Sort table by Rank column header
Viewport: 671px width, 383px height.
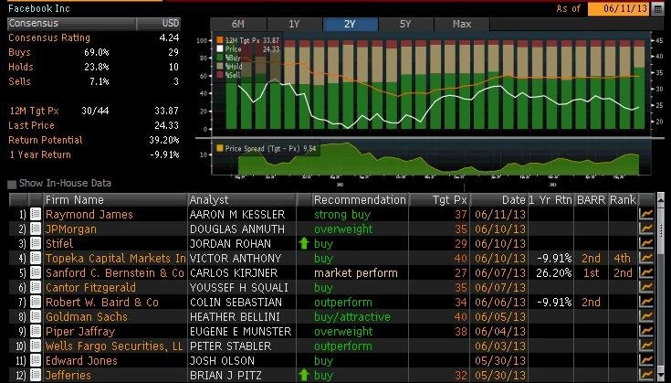(623, 199)
